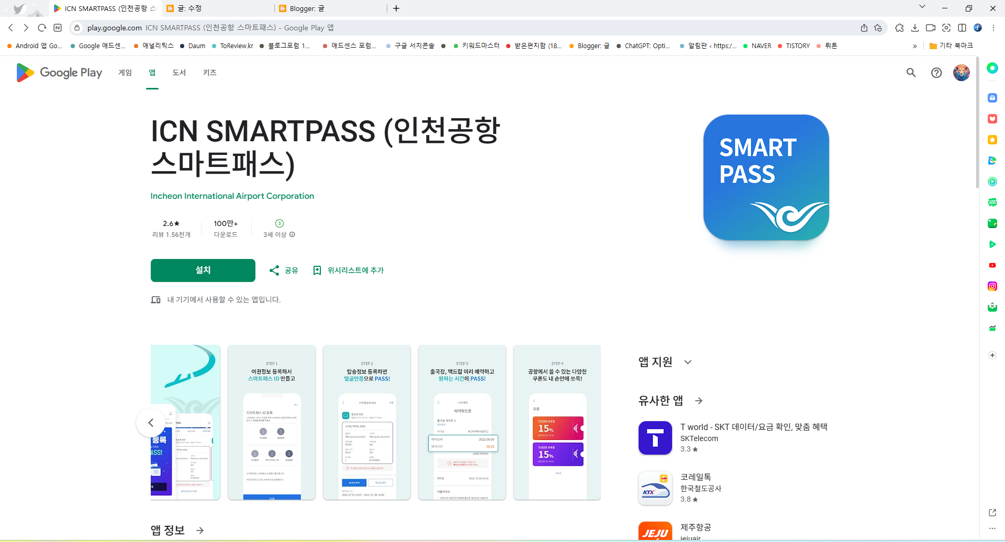Click the share icon in address bar

(x=864, y=28)
